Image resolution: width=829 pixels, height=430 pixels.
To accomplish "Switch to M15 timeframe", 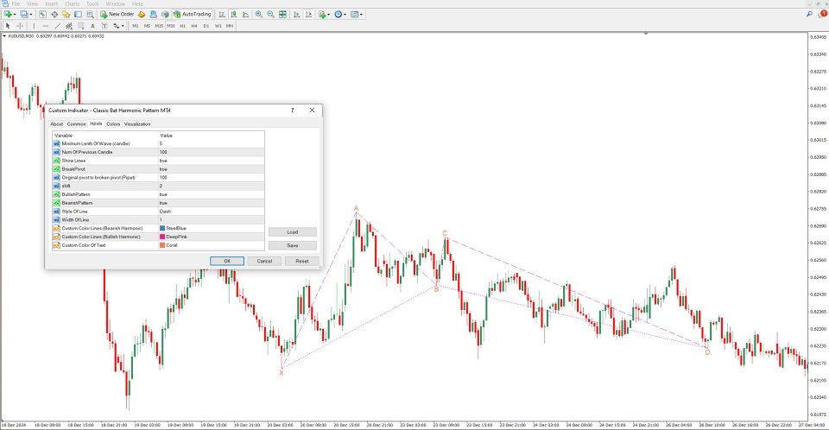I will coord(159,25).
